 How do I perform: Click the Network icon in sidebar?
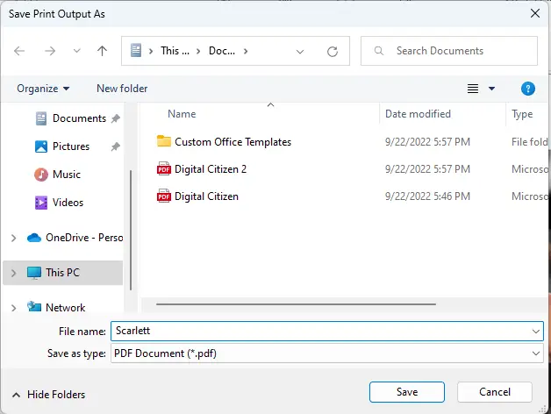34,307
